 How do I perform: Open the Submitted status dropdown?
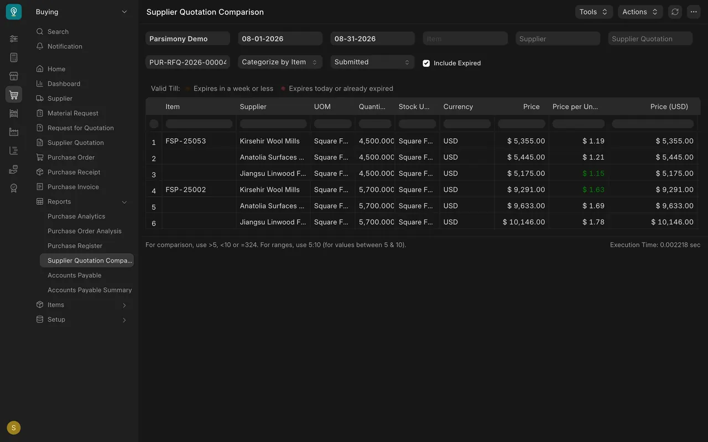(x=373, y=62)
